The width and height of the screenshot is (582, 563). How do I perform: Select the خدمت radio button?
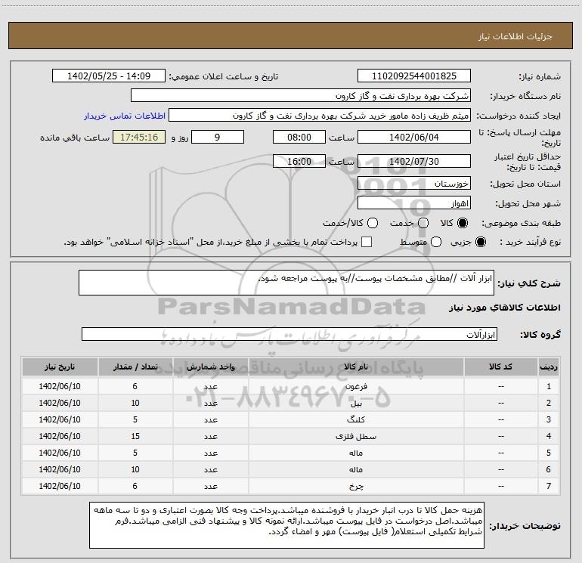click(x=423, y=223)
